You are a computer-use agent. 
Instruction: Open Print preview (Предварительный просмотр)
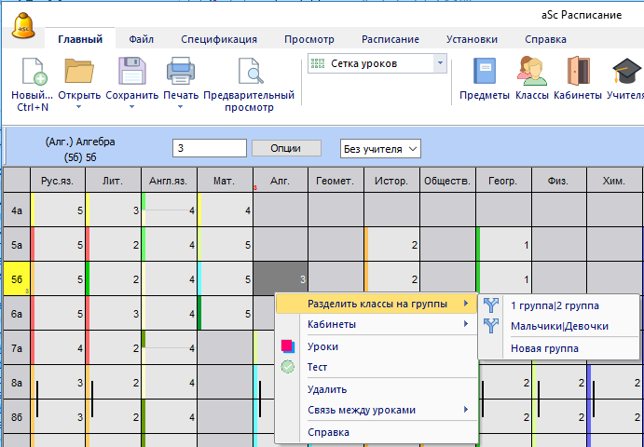(x=249, y=73)
